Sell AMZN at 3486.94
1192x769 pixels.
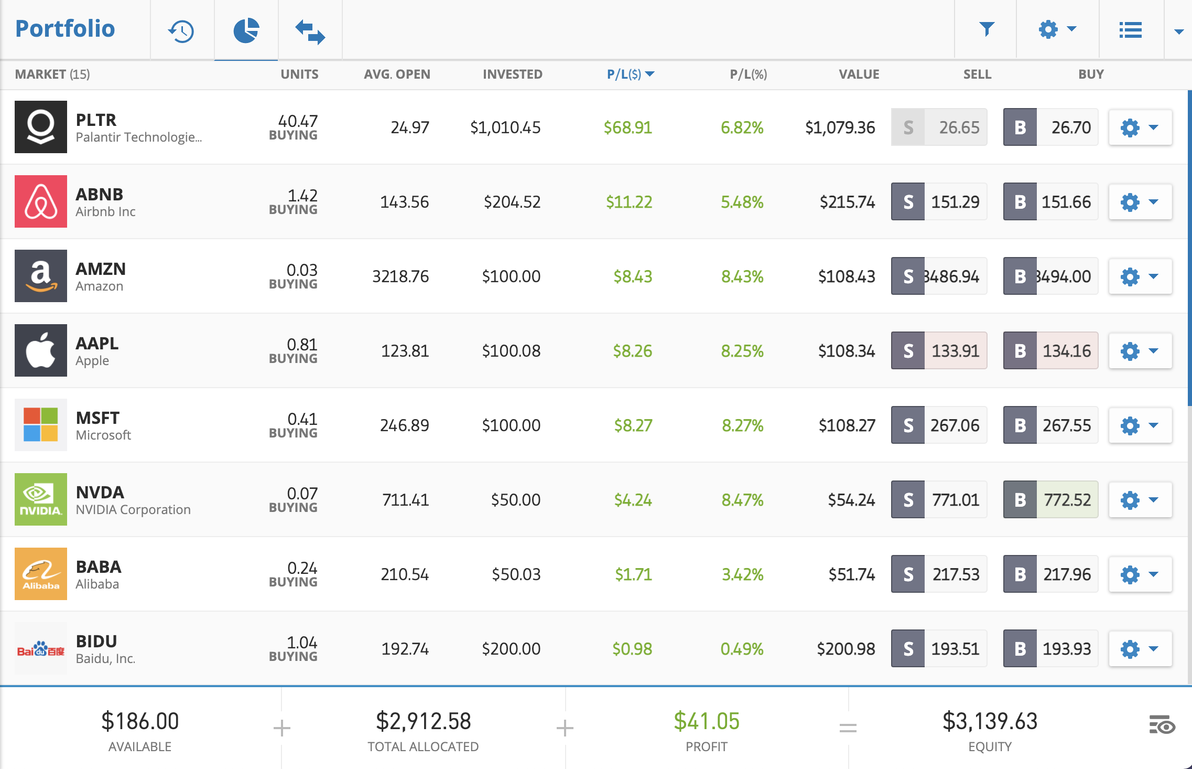coord(939,276)
